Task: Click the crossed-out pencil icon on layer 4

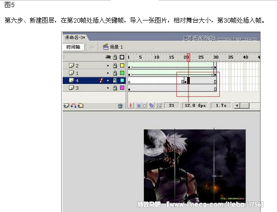Action: pyautogui.click(x=101, y=80)
